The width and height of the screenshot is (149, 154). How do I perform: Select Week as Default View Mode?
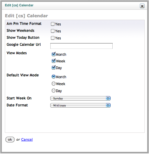[x=54, y=84]
